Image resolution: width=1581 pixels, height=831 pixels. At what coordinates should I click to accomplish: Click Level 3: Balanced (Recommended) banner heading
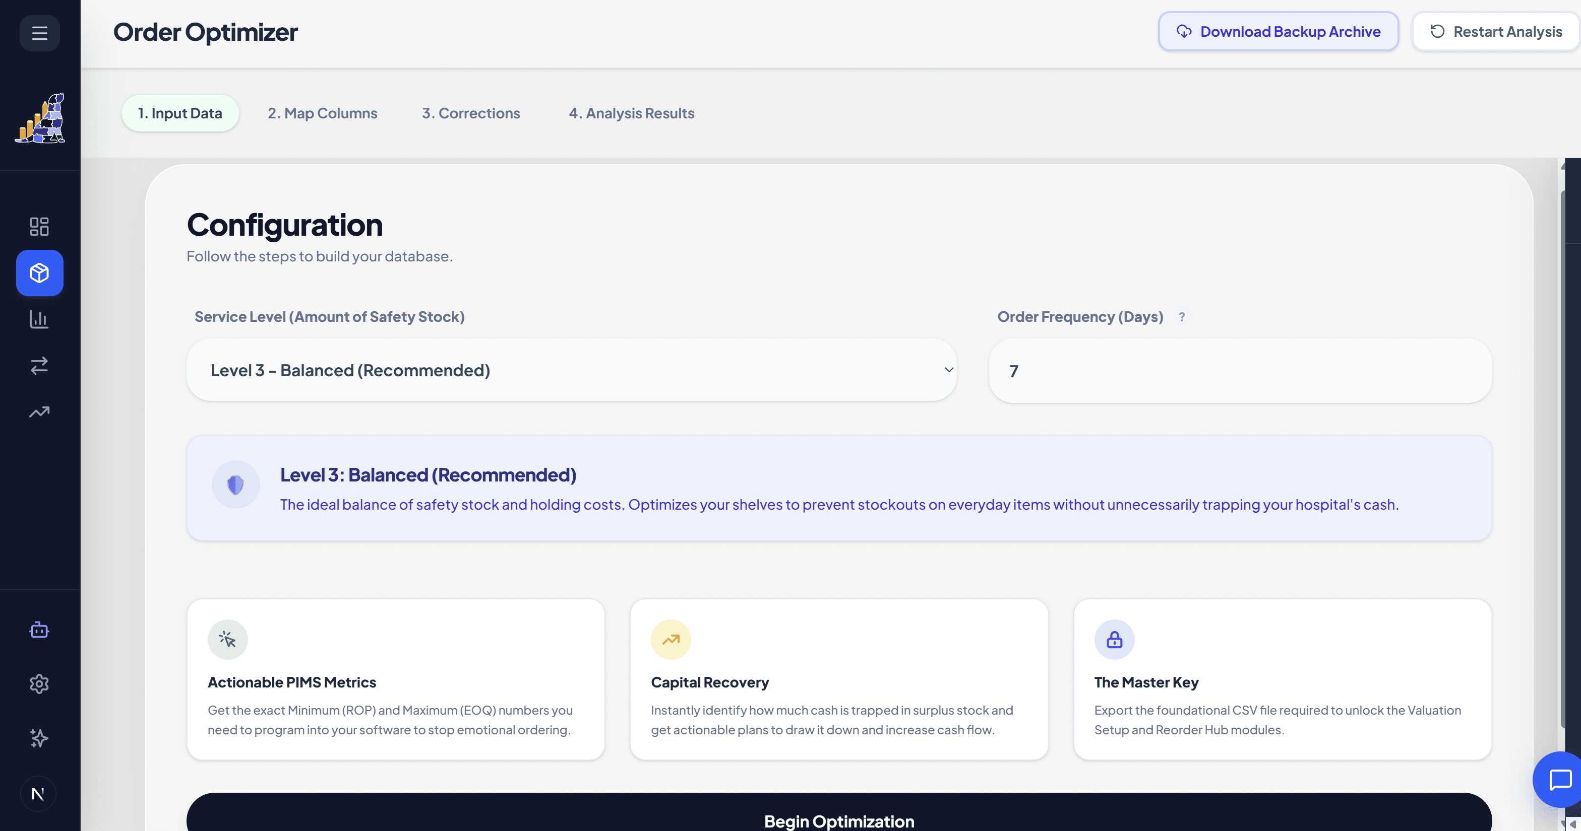coord(429,475)
